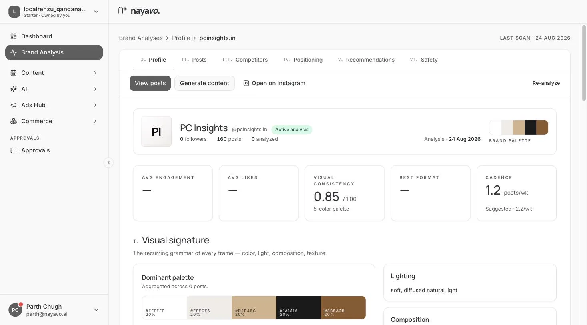This screenshot has height=325, width=587.
Task: Click the Visual Consistency 0.85 card
Action: pyautogui.click(x=345, y=193)
